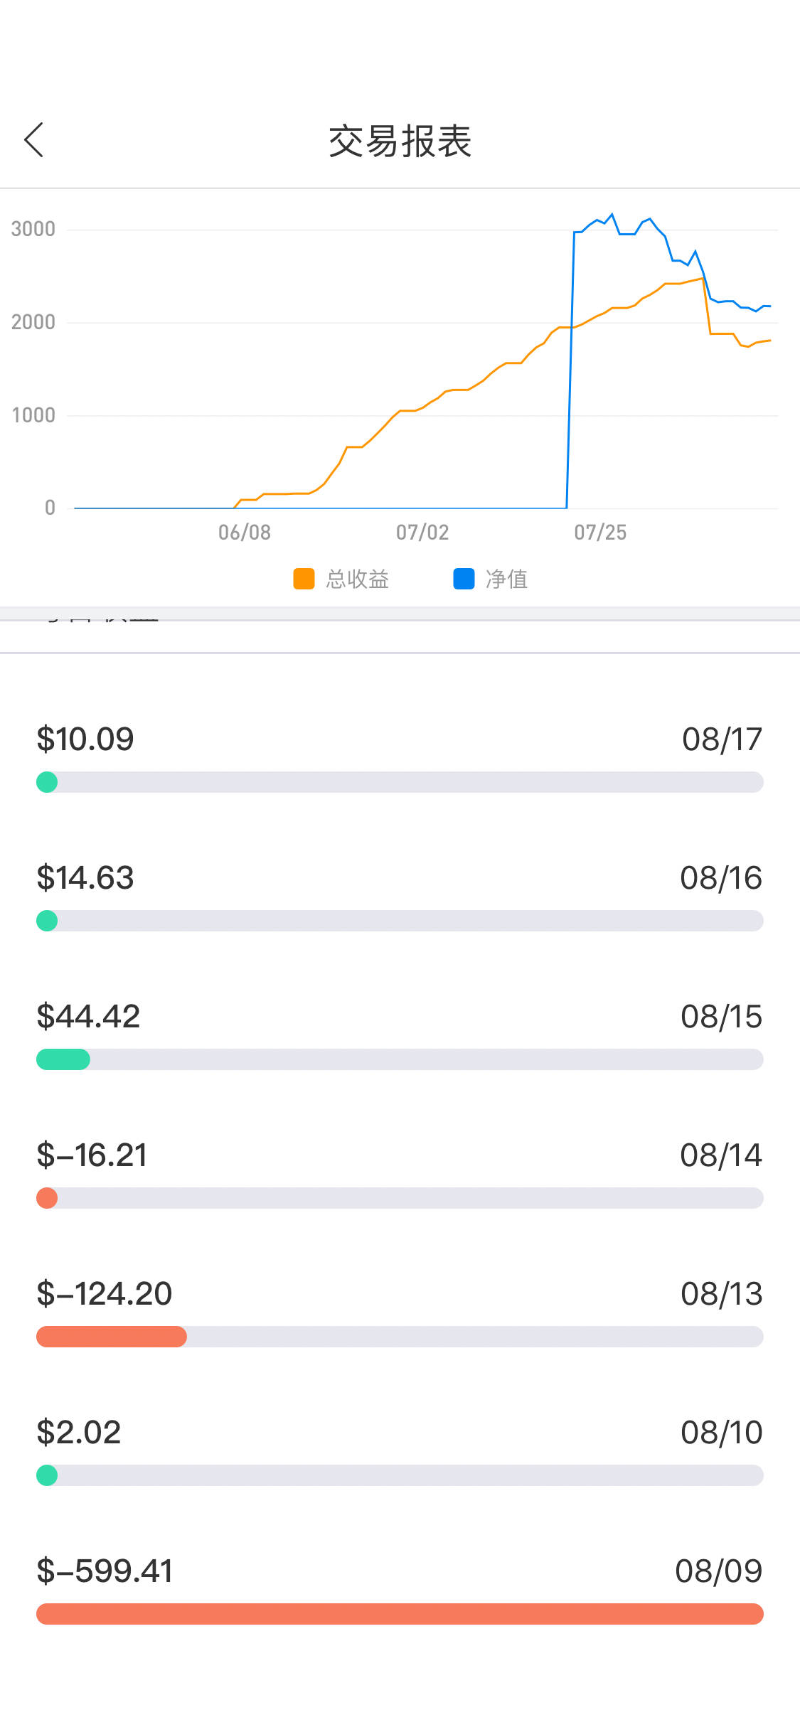
Task: Select the $2.02 profit entry
Action: click(x=79, y=1433)
